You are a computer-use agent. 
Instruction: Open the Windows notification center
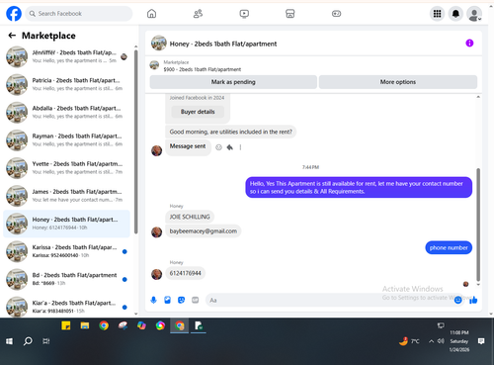[481, 341]
